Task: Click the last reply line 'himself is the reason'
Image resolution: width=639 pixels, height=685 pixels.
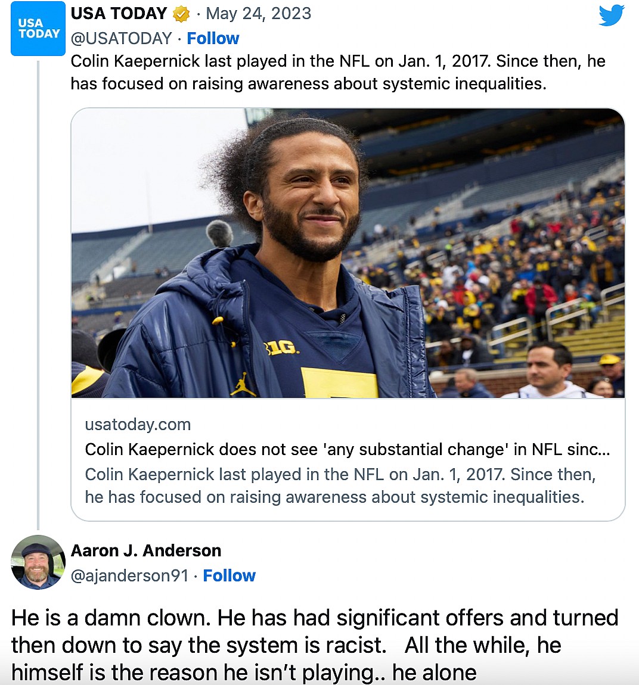Action: click(x=244, y=672)
